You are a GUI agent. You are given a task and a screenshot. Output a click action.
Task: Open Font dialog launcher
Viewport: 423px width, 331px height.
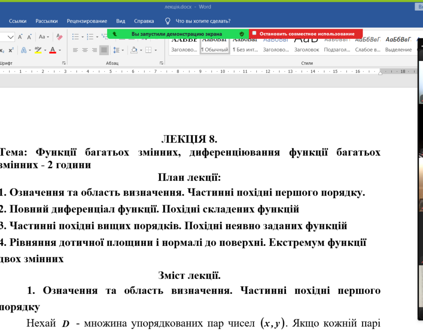(64, 63)
